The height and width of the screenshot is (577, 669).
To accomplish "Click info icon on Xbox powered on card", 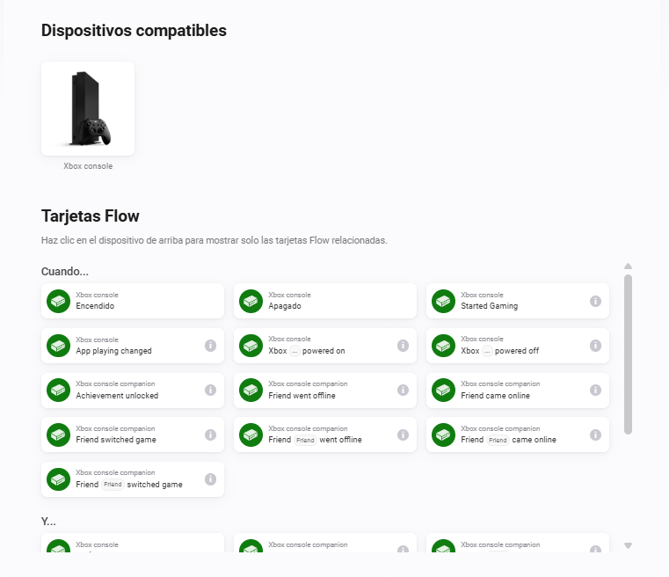I will click(403, 346).
